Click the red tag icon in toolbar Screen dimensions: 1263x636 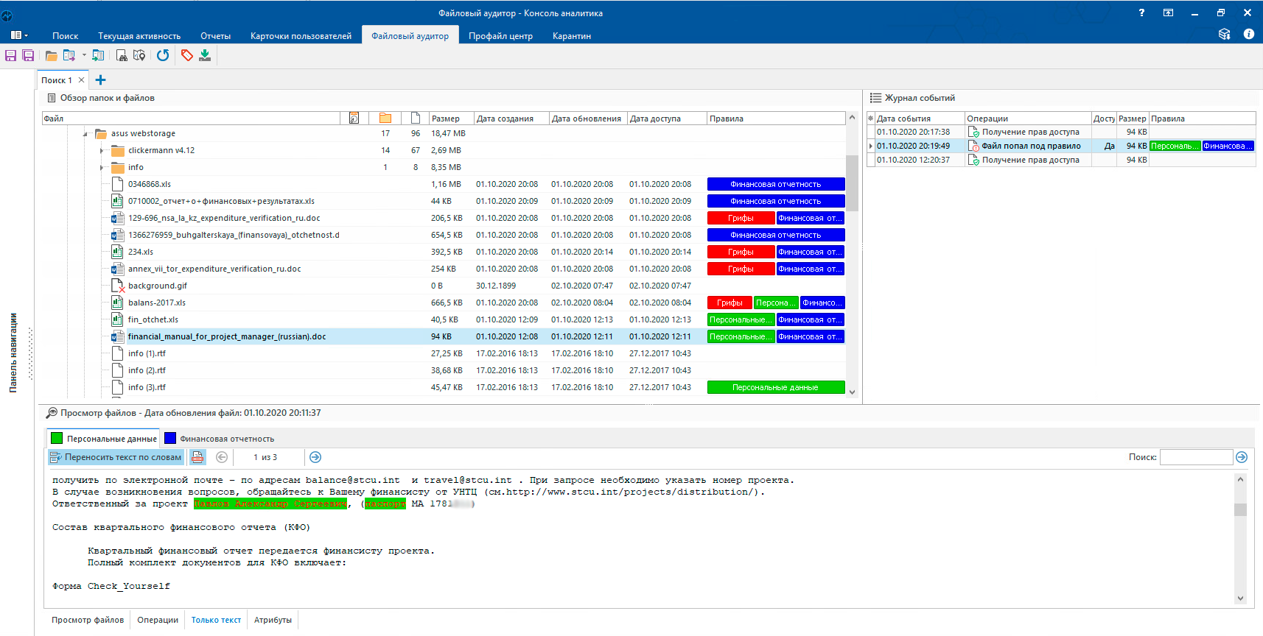pyautogui.click(x=187, y=55)
